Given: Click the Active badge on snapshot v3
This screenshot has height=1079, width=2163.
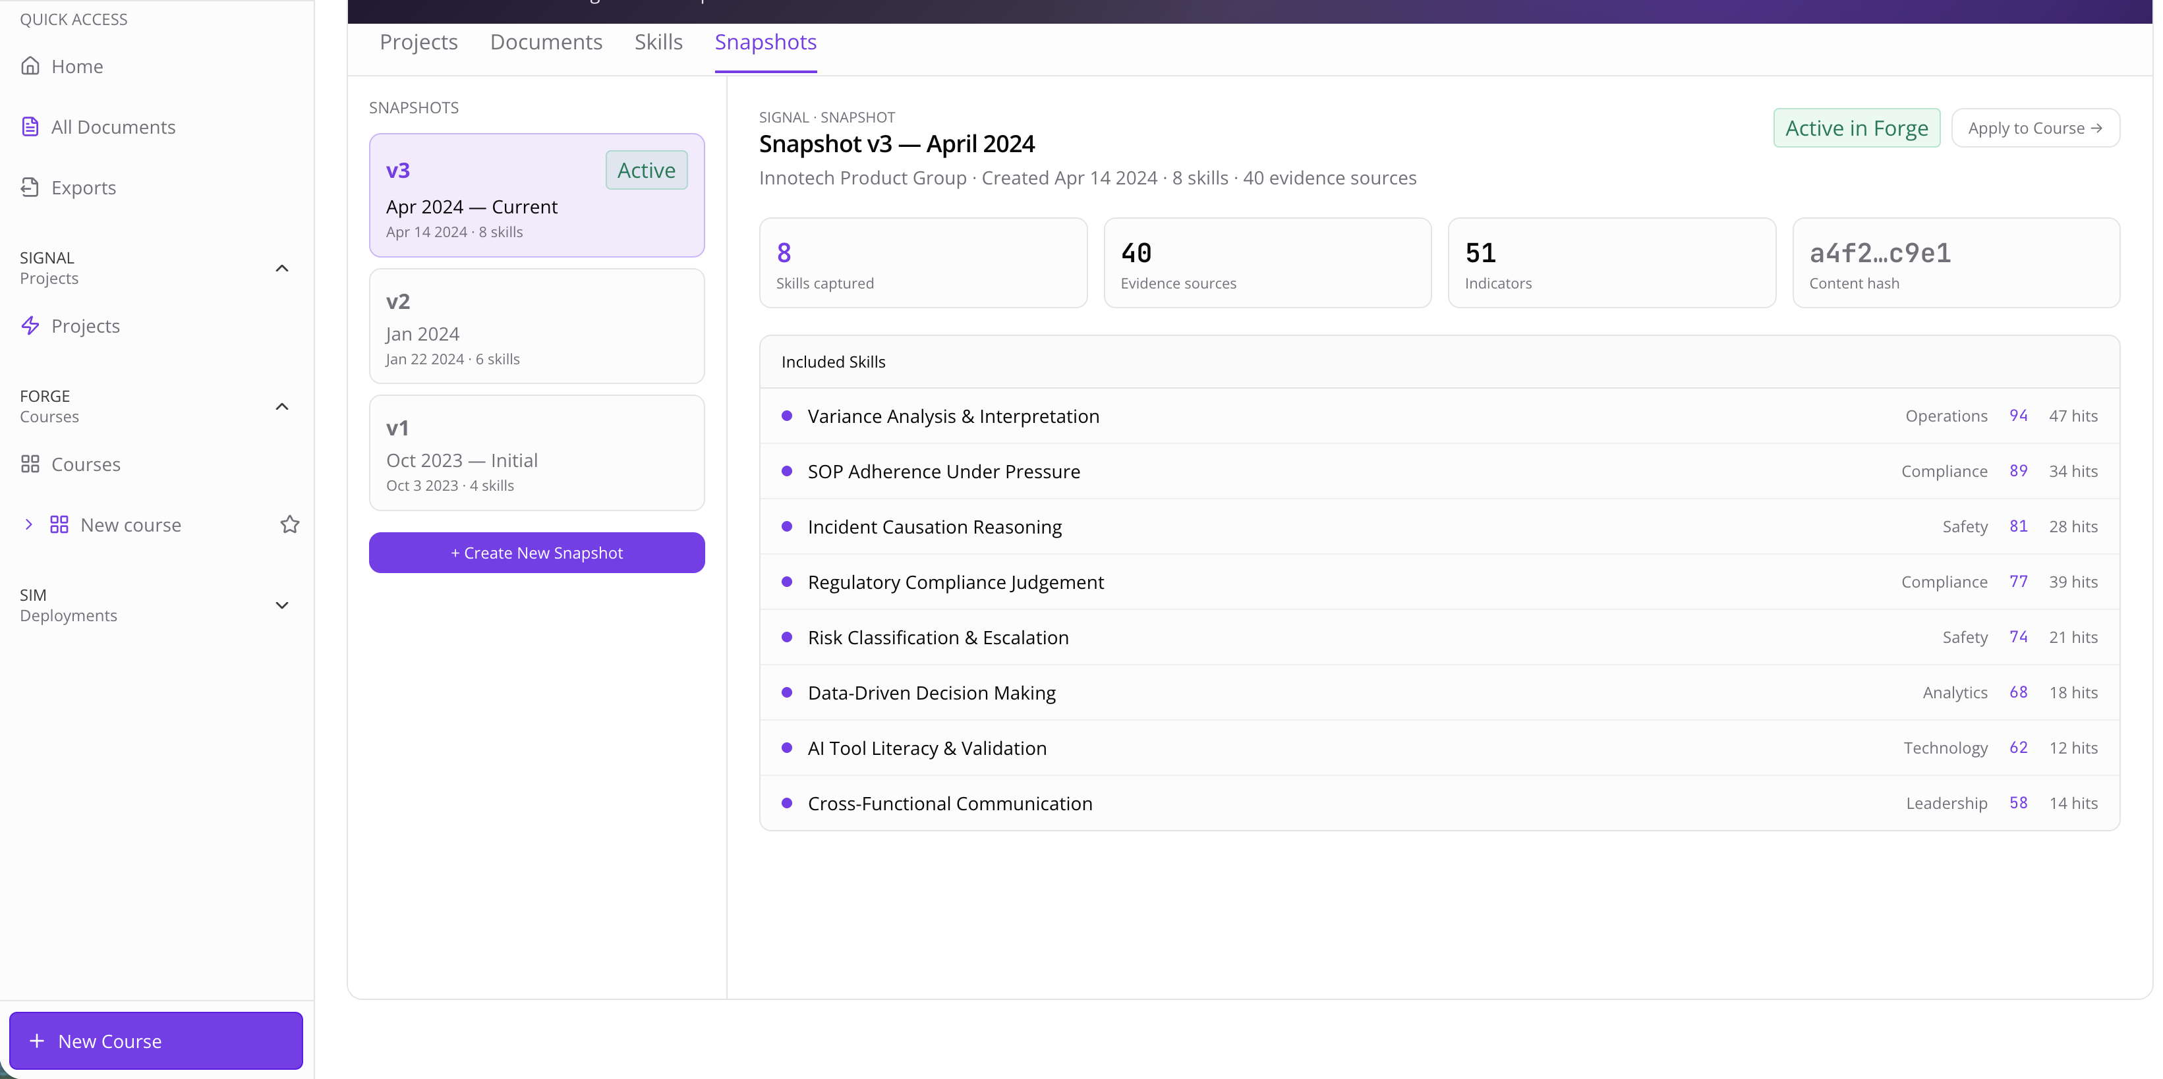Looking at the screenshot, I should coord(646,169).
